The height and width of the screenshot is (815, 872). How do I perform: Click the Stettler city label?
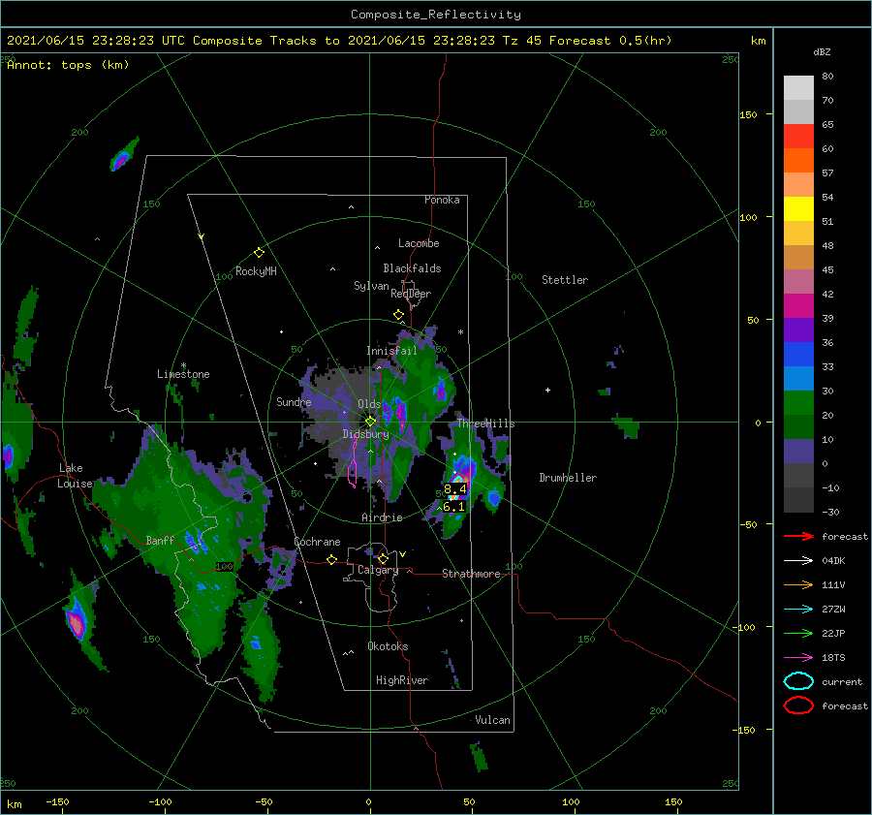pyautogui.click(x=565, y=280)
